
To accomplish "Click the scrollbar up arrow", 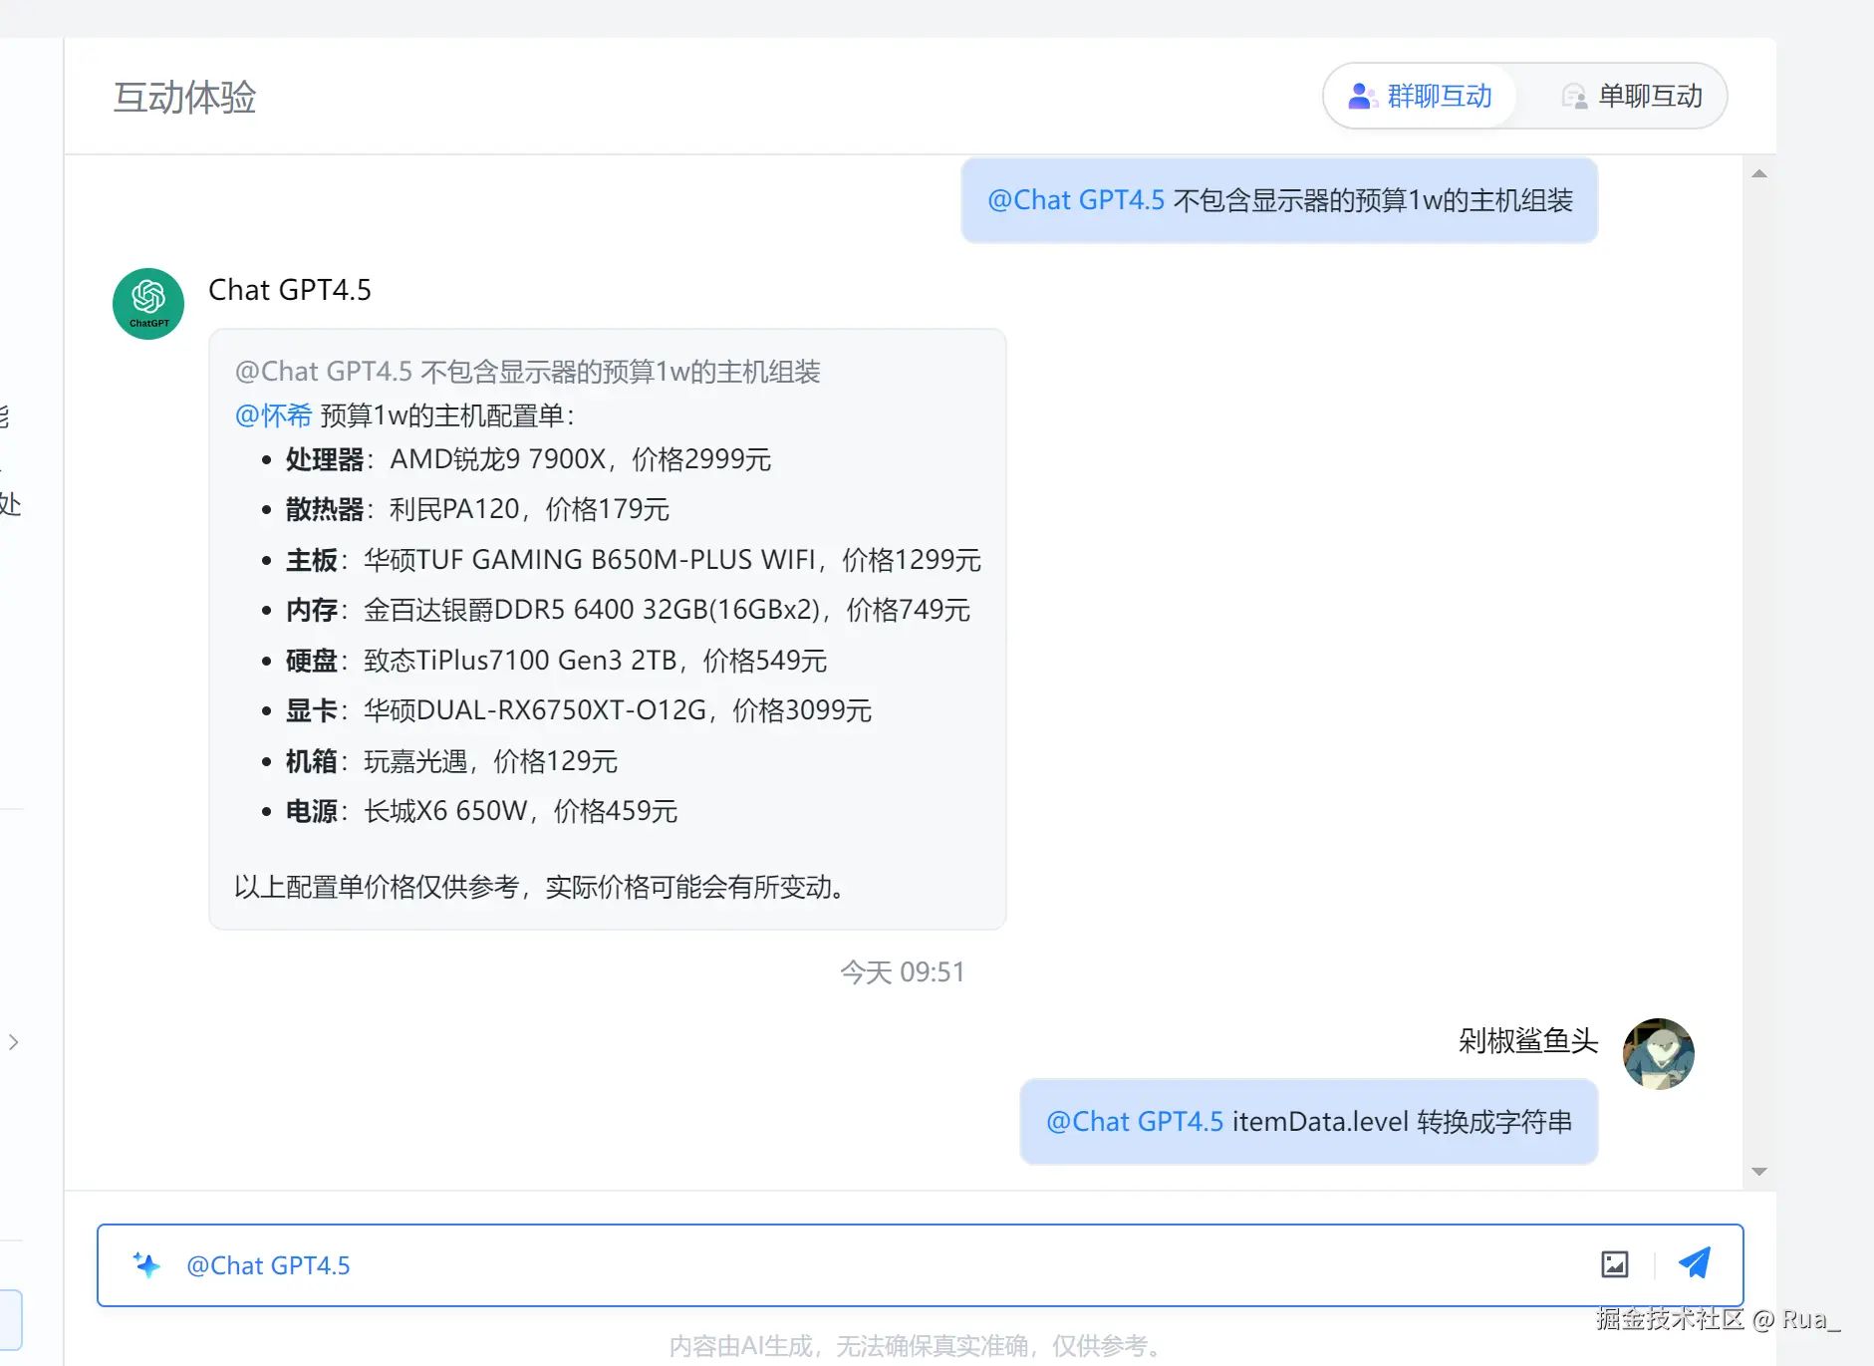I will pos(1760,172).
